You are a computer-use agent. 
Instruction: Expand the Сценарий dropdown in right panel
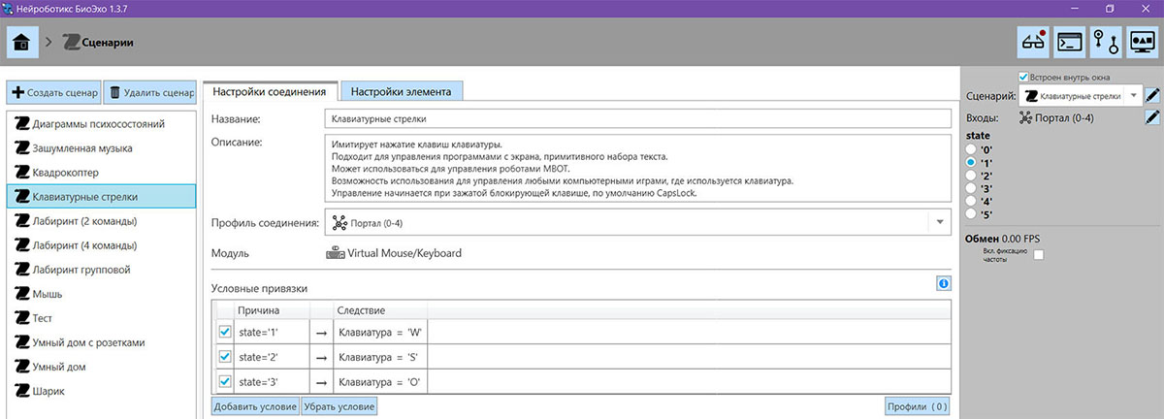tap(1132, 96)
